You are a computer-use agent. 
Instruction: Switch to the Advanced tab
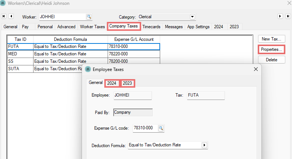click(66, 27)
